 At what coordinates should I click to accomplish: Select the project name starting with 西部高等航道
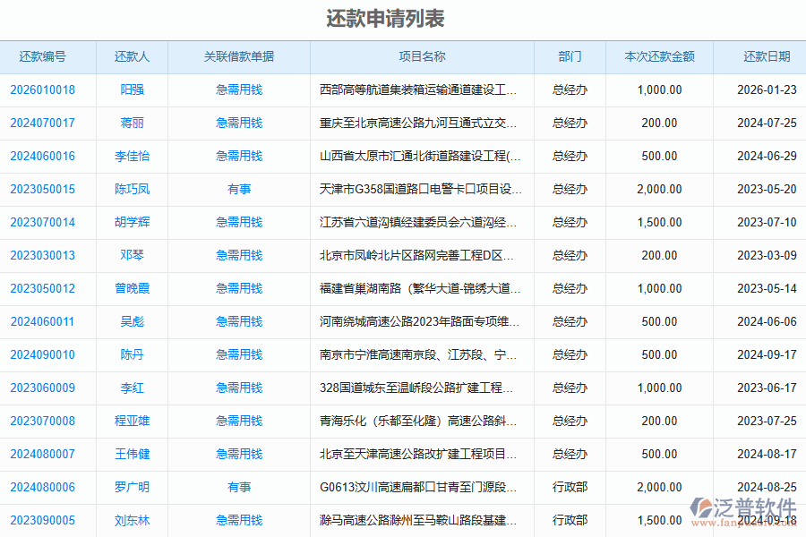(x=420, y=89)
